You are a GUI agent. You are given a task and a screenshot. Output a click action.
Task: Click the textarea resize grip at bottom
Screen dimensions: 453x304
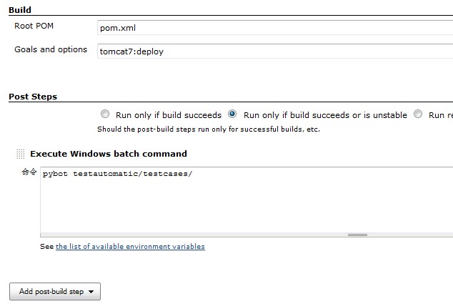357,235
